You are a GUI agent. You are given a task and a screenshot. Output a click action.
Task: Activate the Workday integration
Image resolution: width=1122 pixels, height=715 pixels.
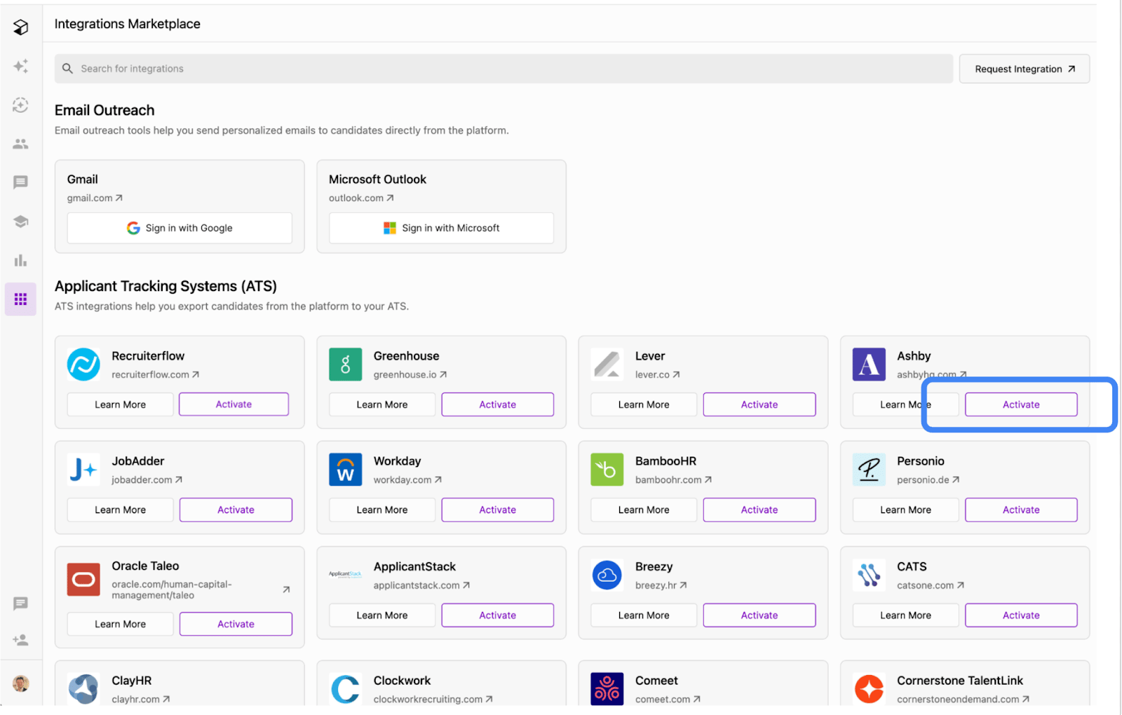pyautogui.click(x=498, y=510)
